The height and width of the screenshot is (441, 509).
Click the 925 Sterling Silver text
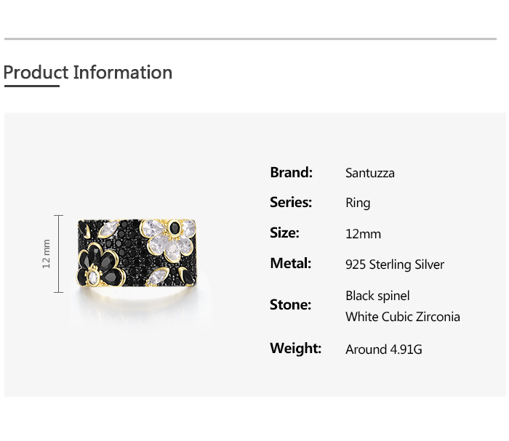pyautogui.click(x=395, y=264)
